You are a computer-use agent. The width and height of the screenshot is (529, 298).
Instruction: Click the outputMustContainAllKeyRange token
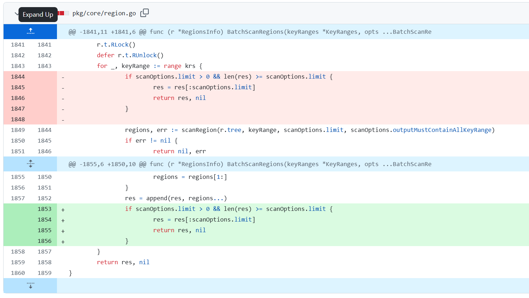click(442, 130)
